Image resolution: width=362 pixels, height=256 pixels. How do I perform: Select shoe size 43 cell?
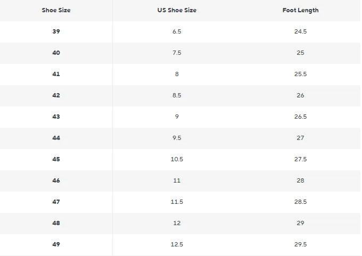pos(56,117)
